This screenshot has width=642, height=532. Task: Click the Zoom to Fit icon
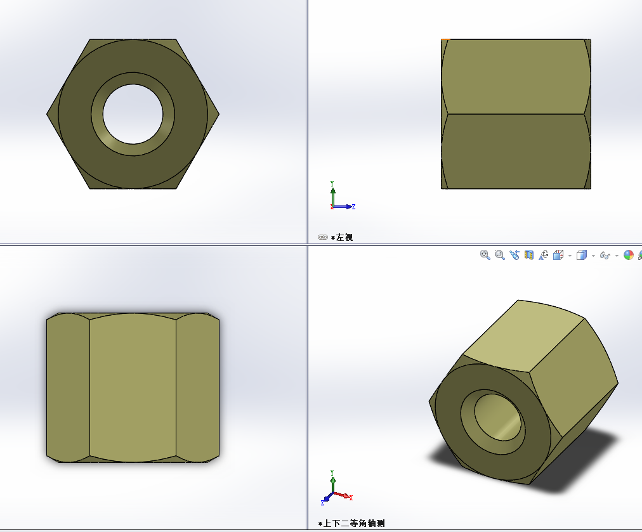(485, 256)
